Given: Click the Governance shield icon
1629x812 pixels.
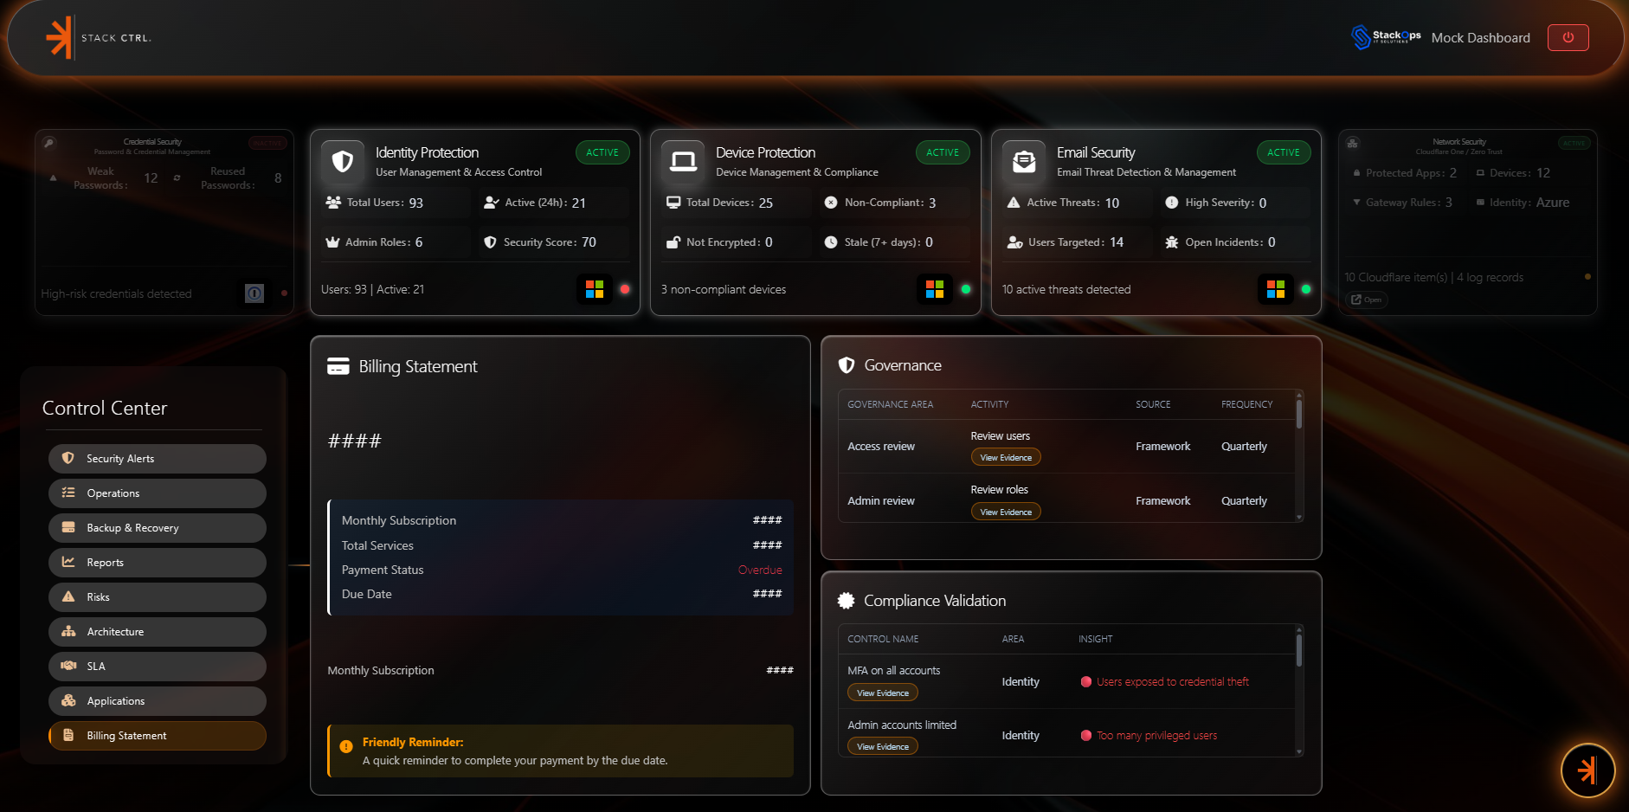Looking at the screenshot, I should (847, 365).
